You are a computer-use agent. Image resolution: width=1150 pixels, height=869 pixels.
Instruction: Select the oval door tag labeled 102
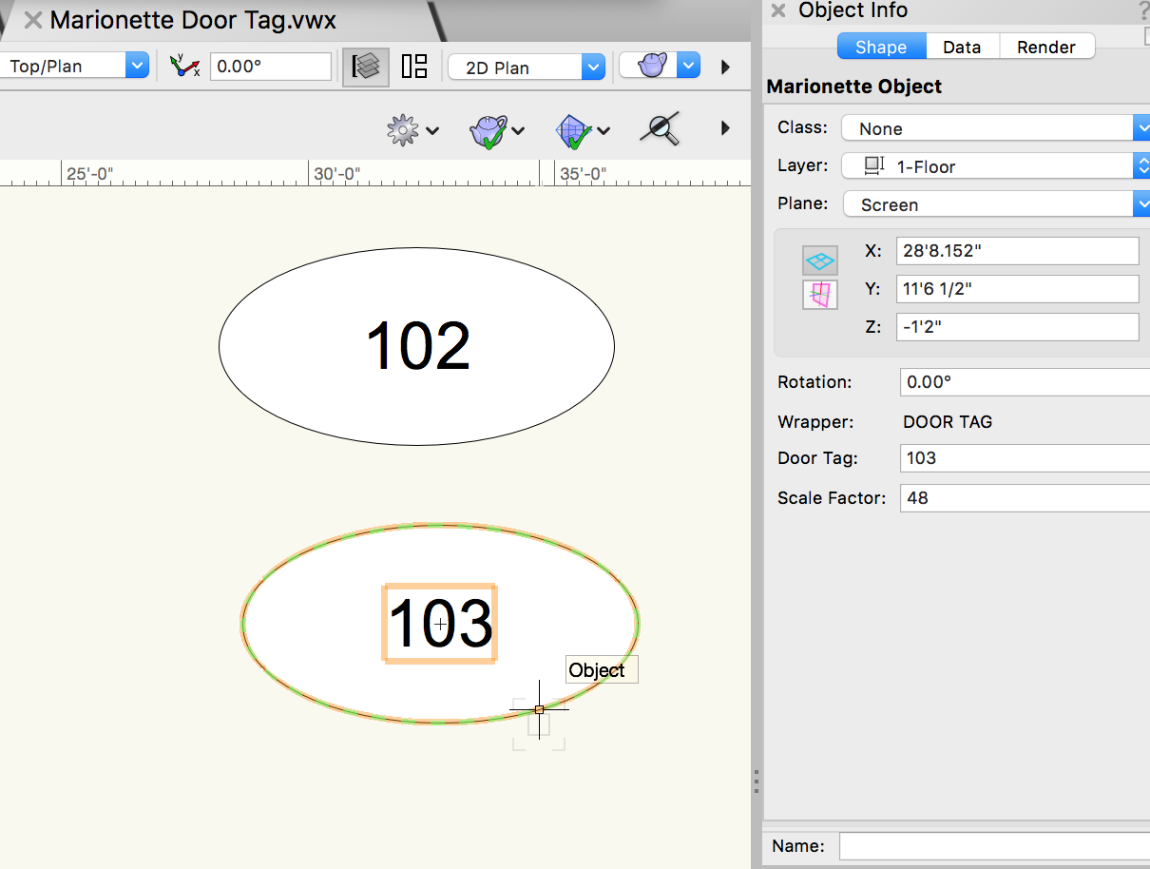[417, 345]
